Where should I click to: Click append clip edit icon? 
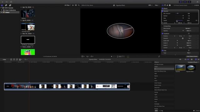pos(17,59)
